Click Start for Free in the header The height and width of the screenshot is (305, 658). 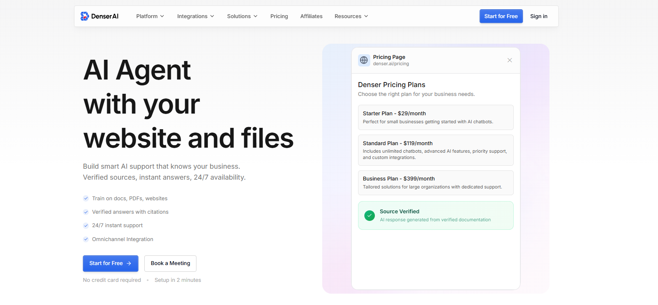(501, 16)
